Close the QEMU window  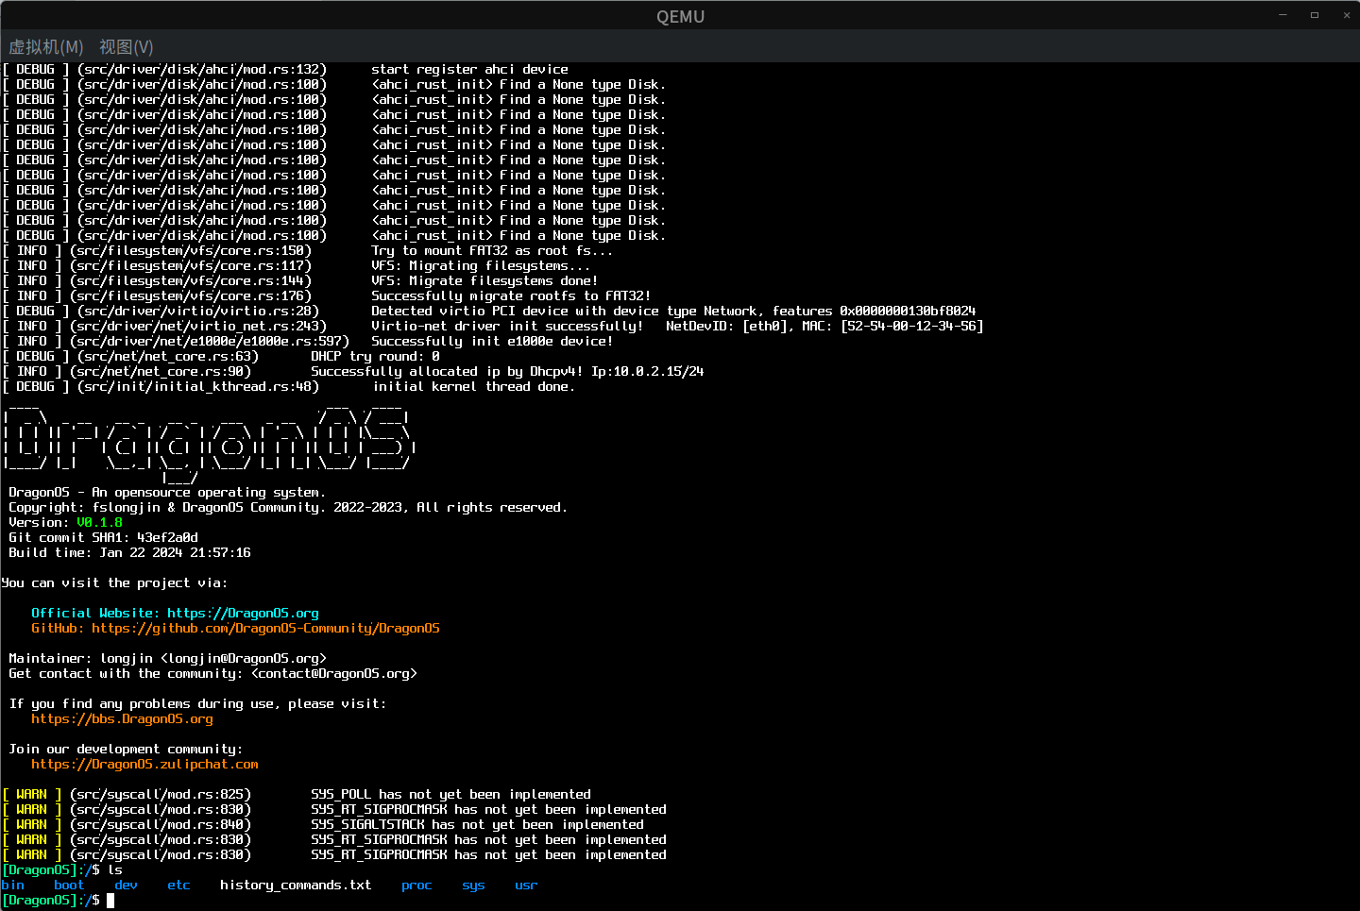coord(1346,15)
